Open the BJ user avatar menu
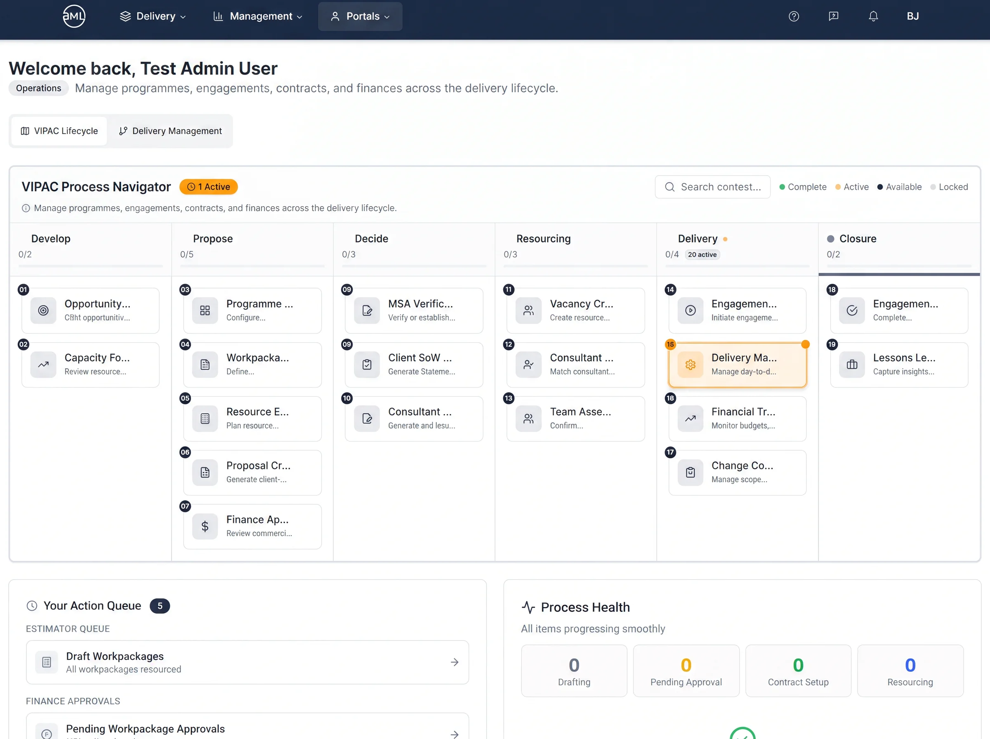This screenshot has width=990, height=739. pos(912,16)
